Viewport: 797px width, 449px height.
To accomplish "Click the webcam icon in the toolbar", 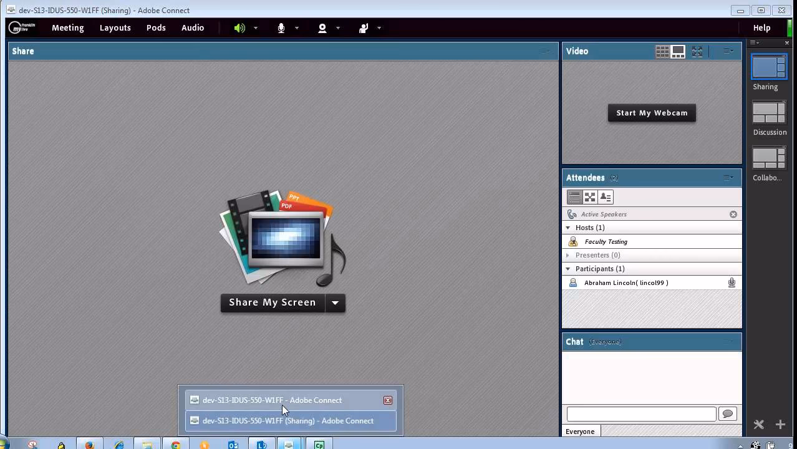I will pos(322,28).
